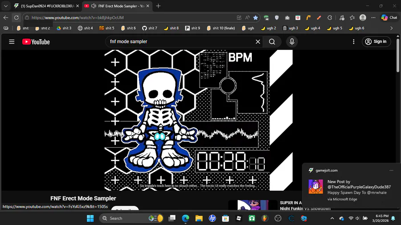Open the 'ugh 6' bookmark

tap(356, 28)
